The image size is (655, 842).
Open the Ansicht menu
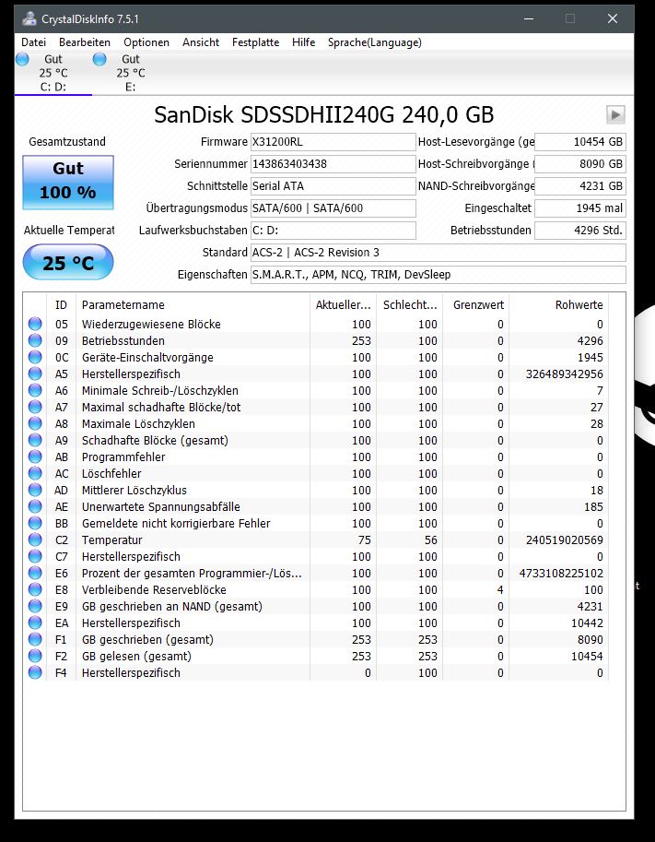(x=201, y=42)
